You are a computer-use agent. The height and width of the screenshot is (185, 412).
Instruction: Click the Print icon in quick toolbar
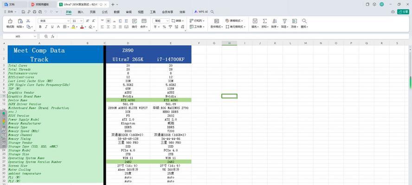[x=34, y=12]
